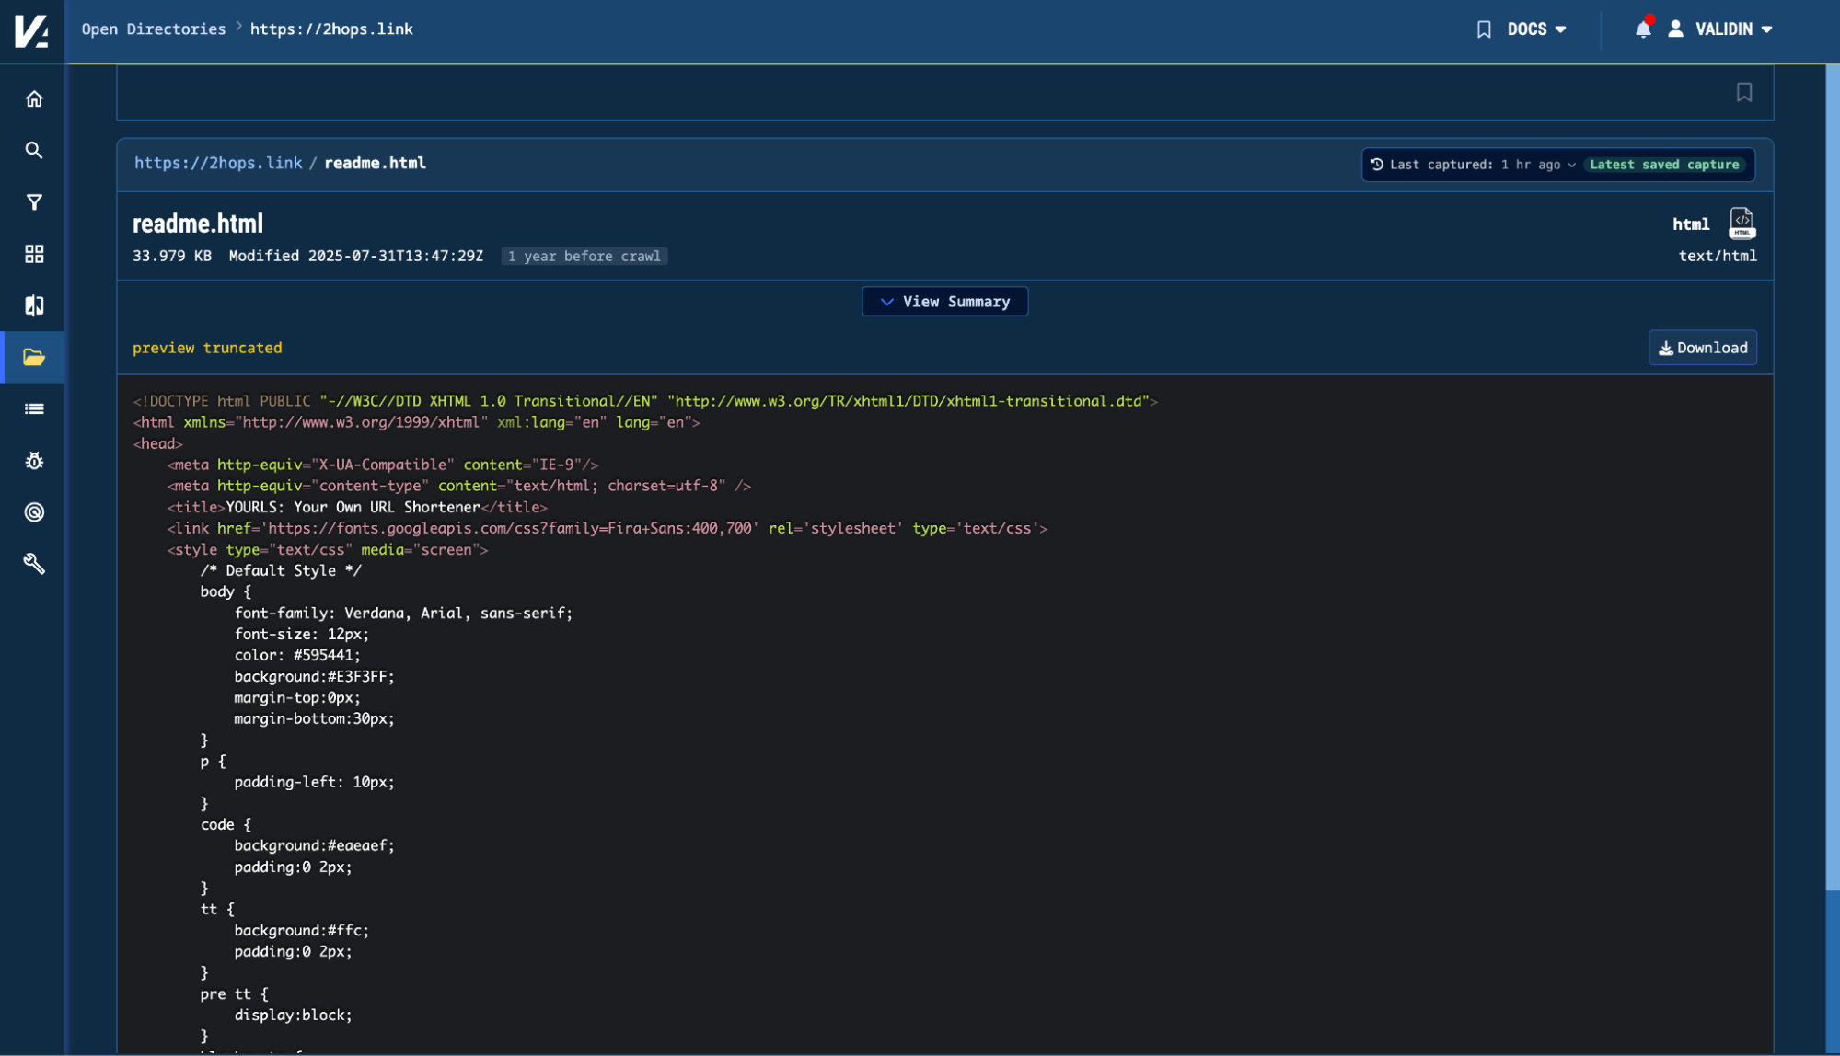This screenshot has height=1056, width=1840.
Task: Open notifications bell
Action: (x=1643, y=29)
